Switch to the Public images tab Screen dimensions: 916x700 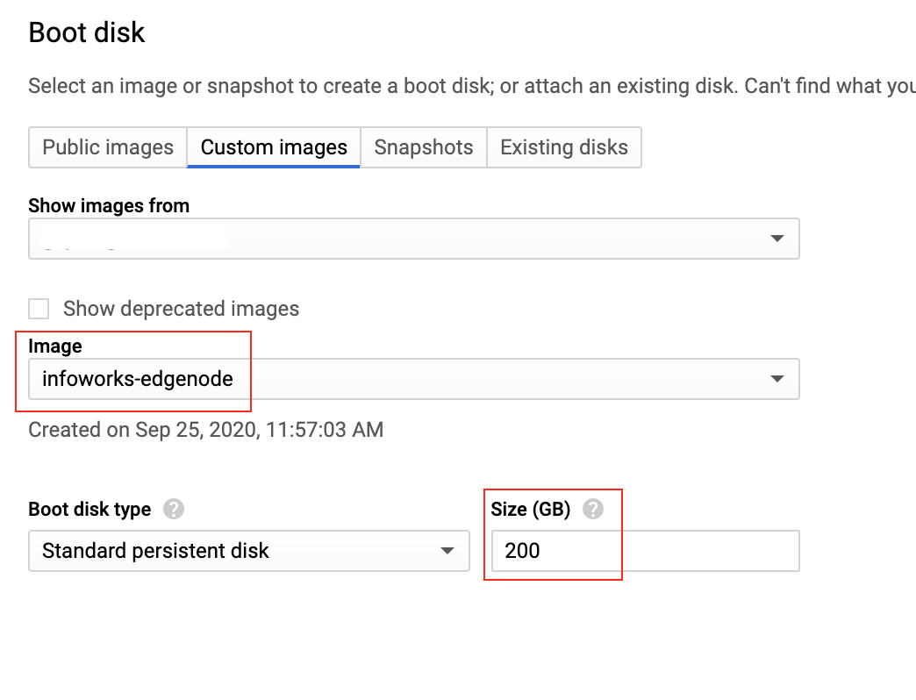108,147
